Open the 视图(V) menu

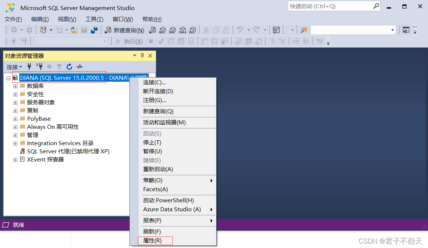[67, 19]
